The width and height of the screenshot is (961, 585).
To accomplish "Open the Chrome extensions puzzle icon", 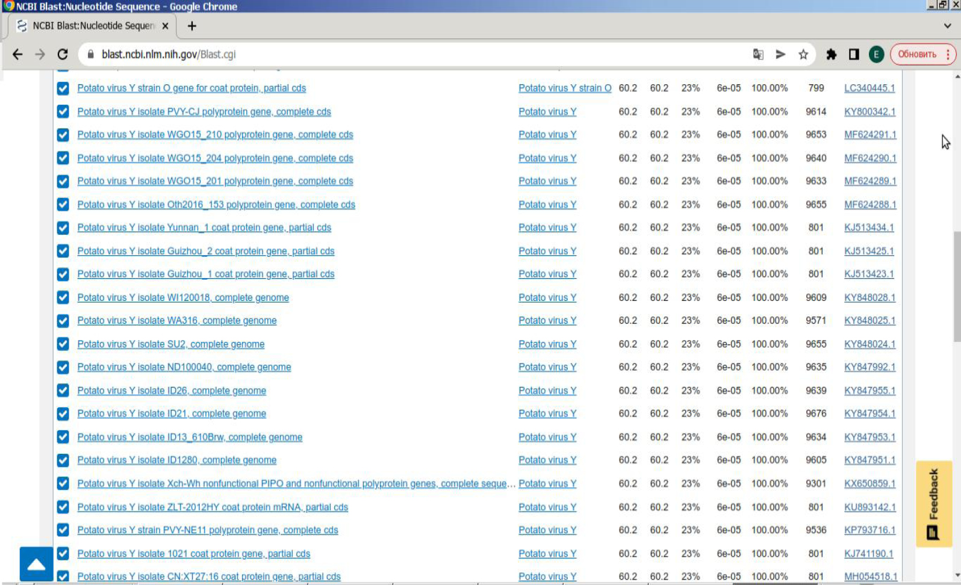I will [831, 54].
